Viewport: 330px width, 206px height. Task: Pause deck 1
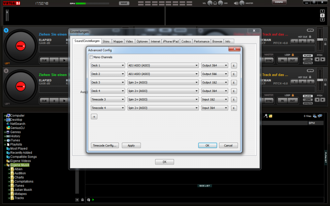[54, 60]
